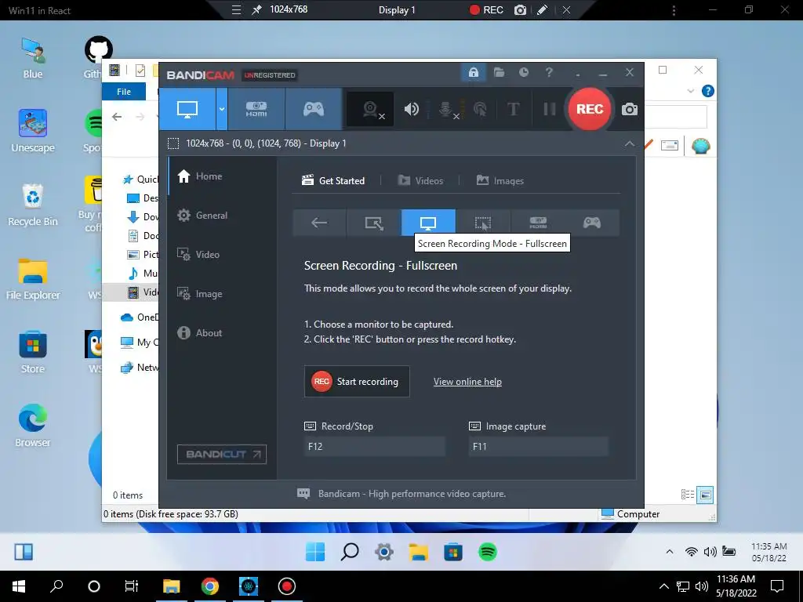This screenshot has width=803, height=602.
Task: Open the three-dot menu in outer title bar
Action: [674, 10]
